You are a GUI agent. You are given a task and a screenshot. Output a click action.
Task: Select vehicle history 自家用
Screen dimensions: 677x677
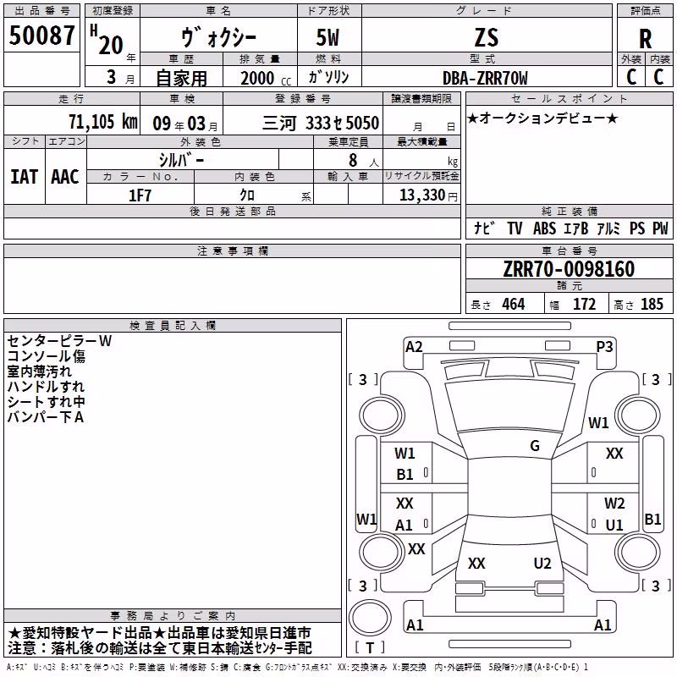pos(181,78)
